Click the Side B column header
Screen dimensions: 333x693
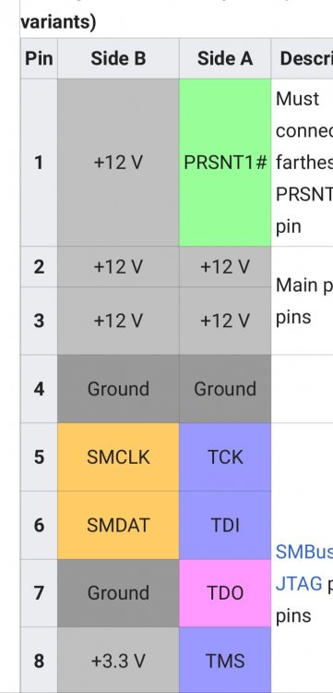click(118, 58)
